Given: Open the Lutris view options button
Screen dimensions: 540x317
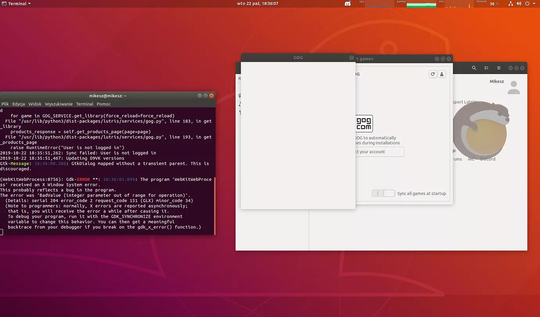Looking at the screenshot, I should click(x=486, y=68).
